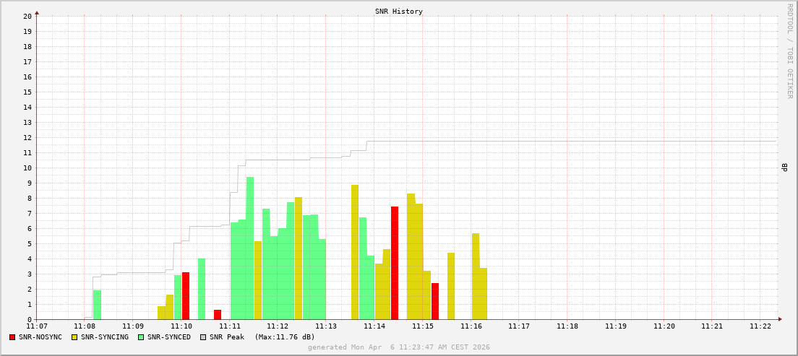798x356 pixels.
Task: Click the green SNR-SYNCED legend swatch
Action: point(141,337)
